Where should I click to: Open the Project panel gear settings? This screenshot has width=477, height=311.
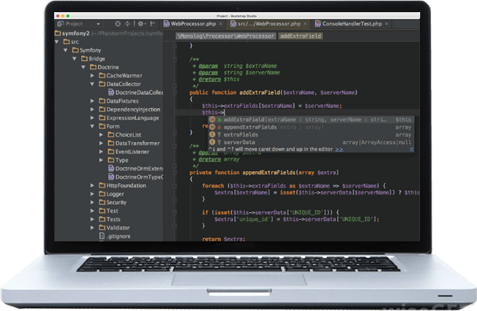(141, 24)
